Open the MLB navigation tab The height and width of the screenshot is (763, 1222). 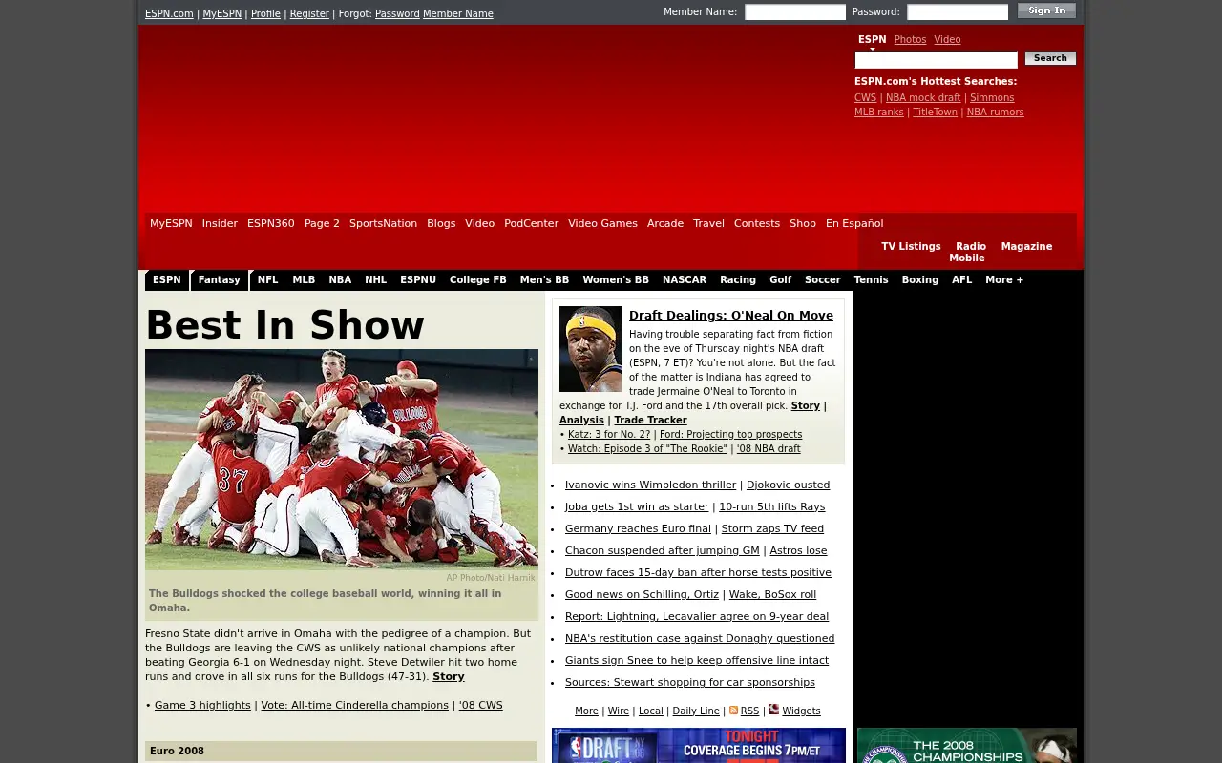click(x=304, y=280)
